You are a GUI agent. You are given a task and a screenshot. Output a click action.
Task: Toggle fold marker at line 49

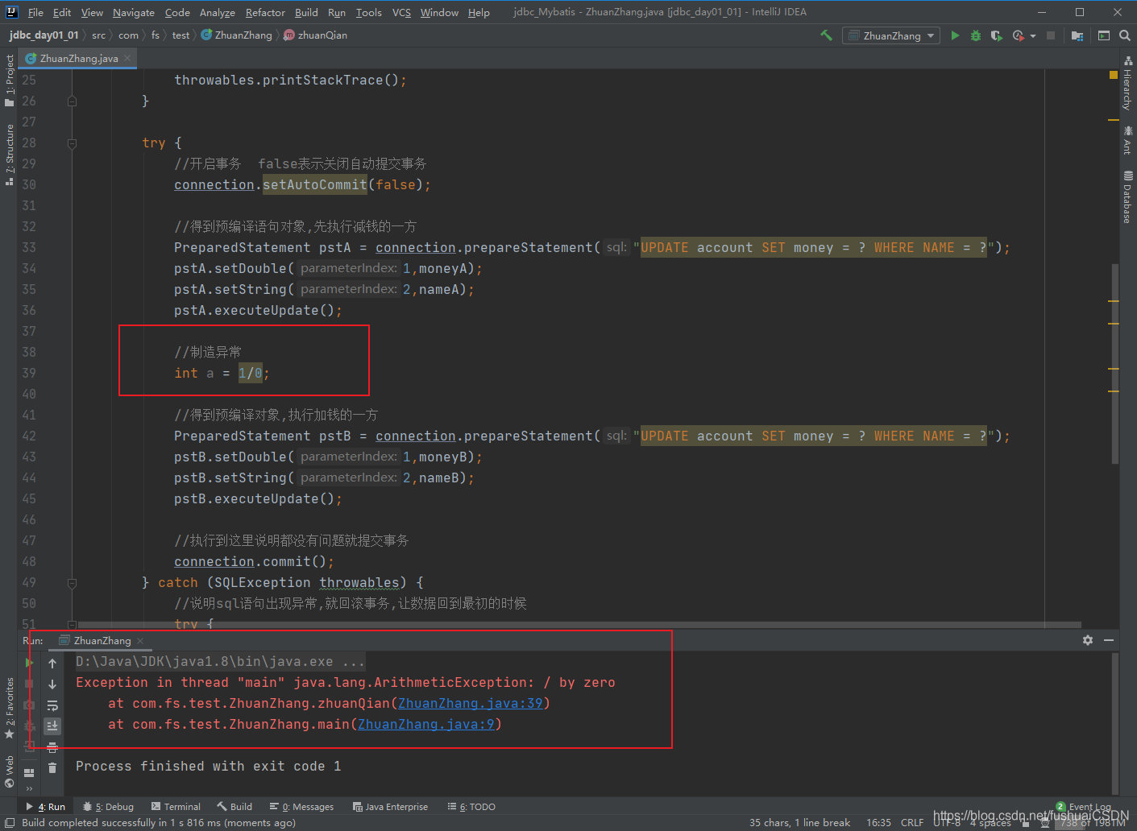click(x=72, y=583)
